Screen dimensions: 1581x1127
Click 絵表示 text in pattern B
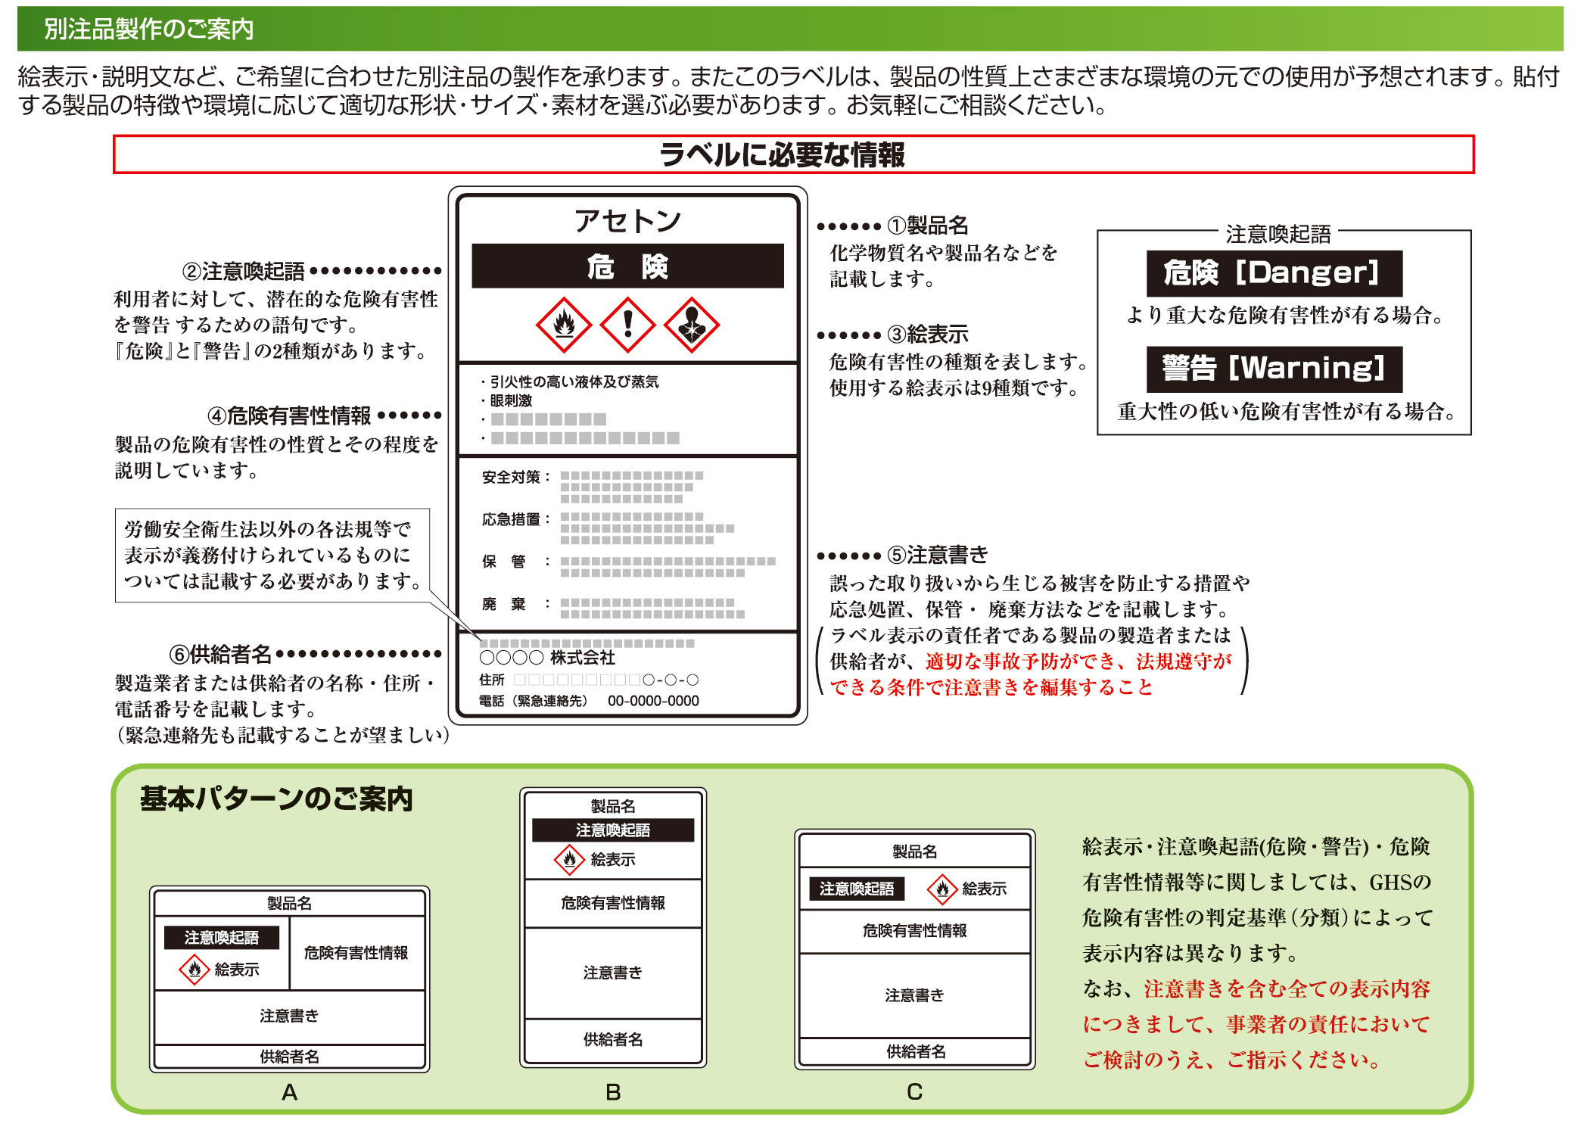[x=613, y=860]
